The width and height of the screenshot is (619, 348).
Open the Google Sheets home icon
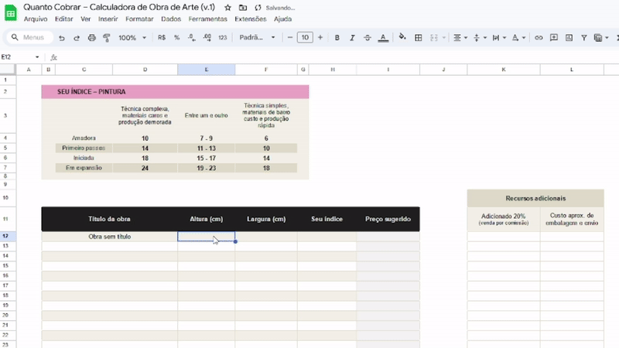pos(11,13)
